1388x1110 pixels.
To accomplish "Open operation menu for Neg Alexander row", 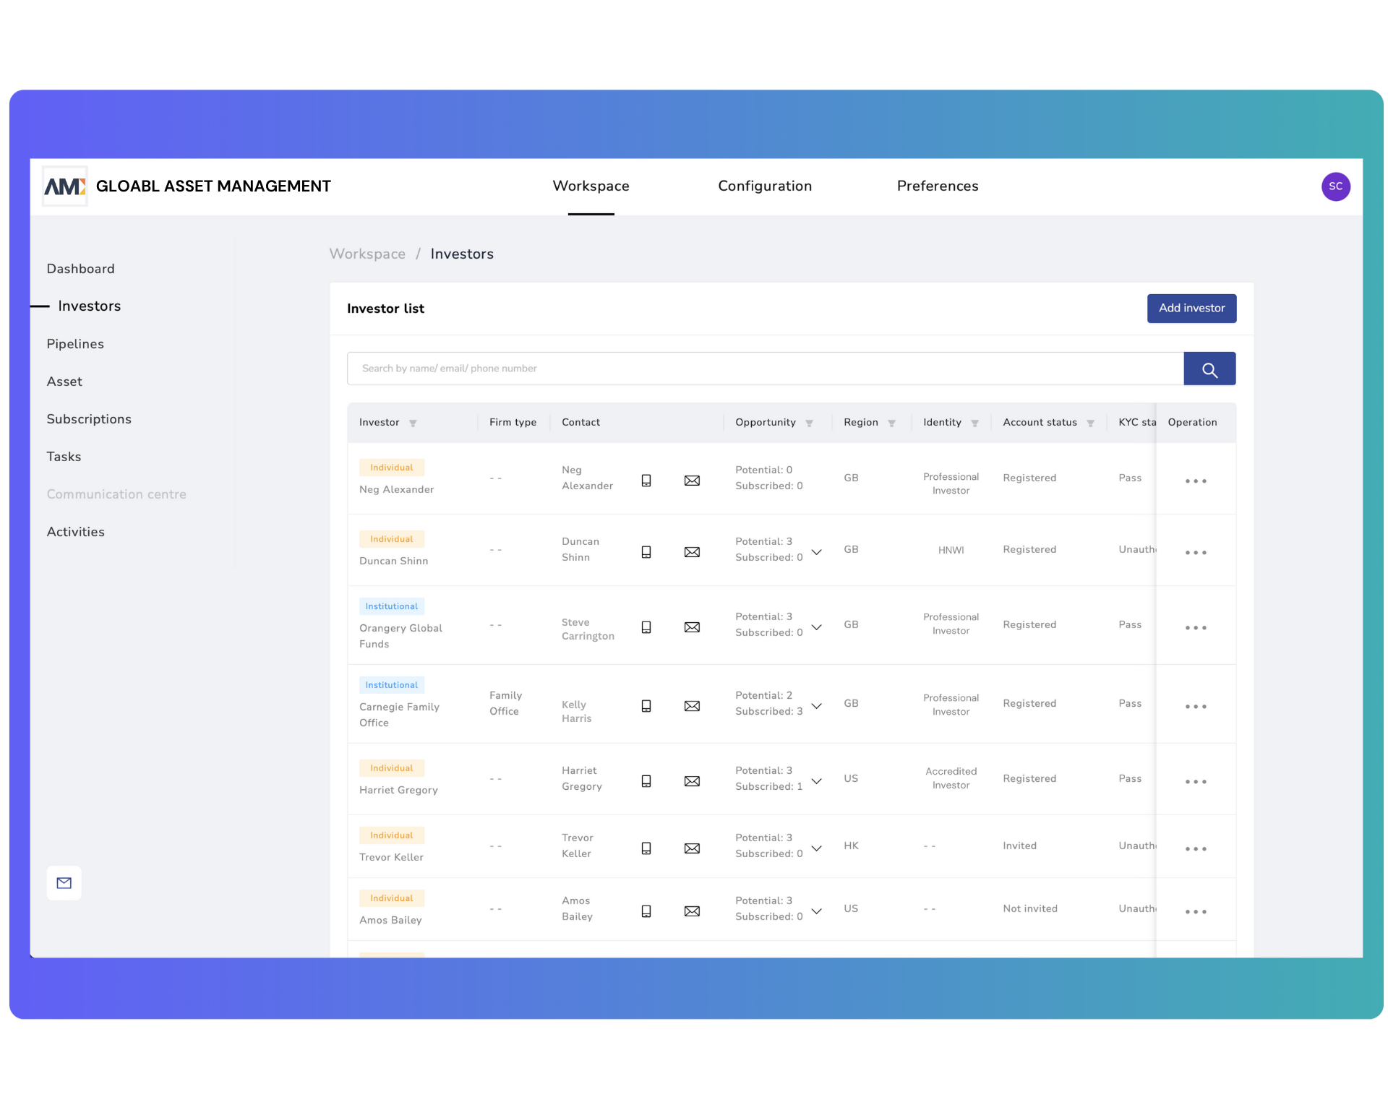I will [1196, 481].
